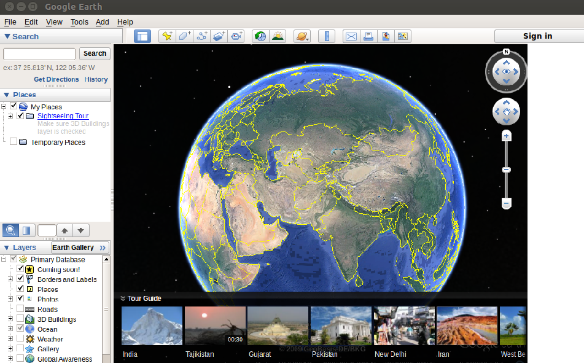Collapse Primary Database tree node
584x363 pixels.
pyautogui.click(x=4, y=259)
